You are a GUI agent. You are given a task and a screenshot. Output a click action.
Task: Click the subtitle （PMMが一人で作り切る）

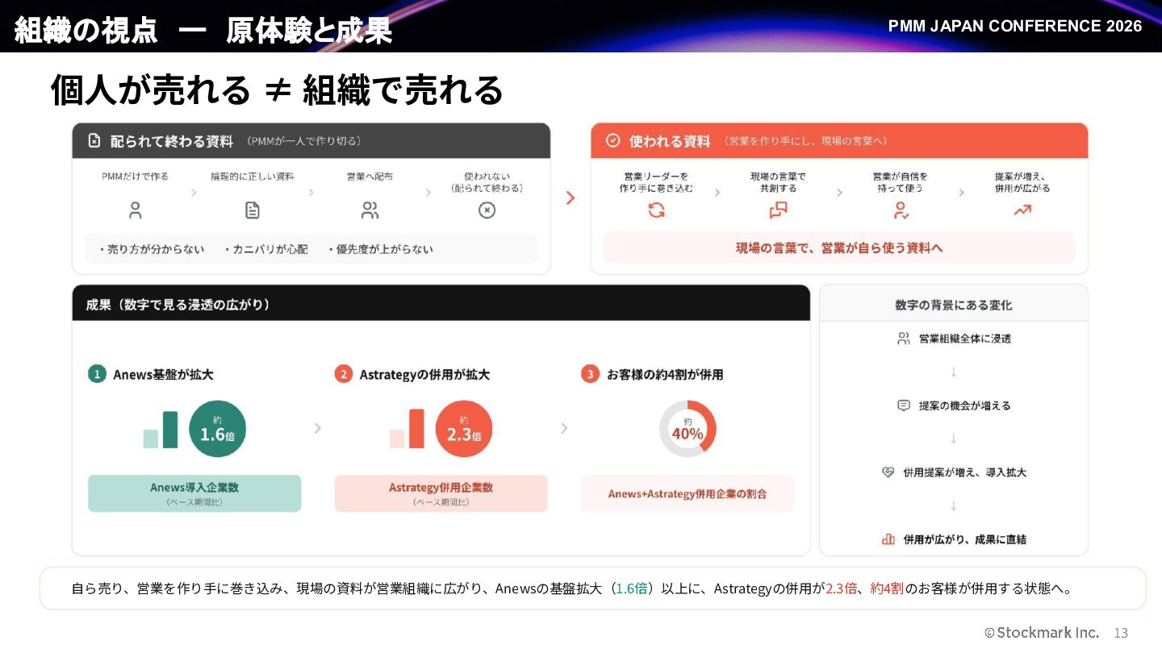point(303,141)
